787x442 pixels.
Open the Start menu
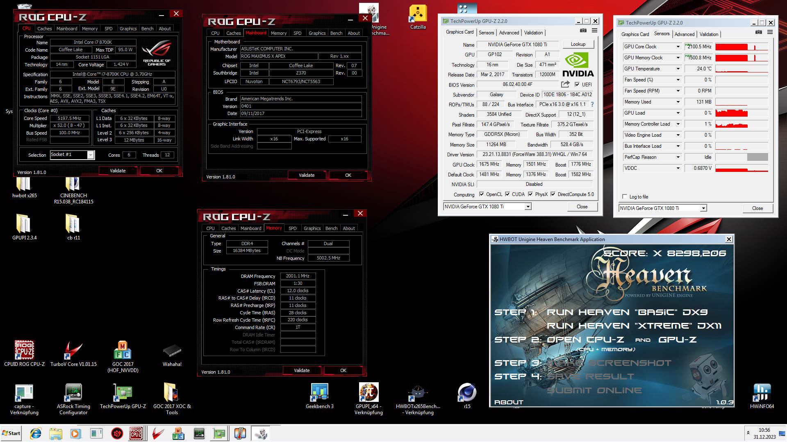(x=11, y=433)
